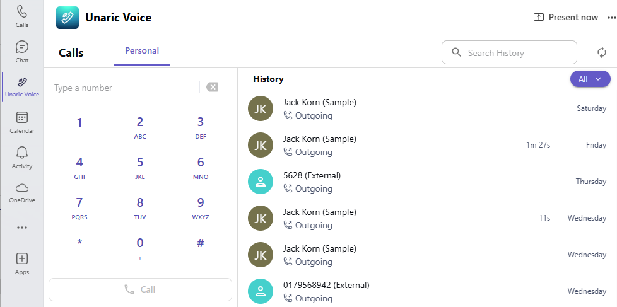Switch to the Personal tab

(x=142, y=50)
